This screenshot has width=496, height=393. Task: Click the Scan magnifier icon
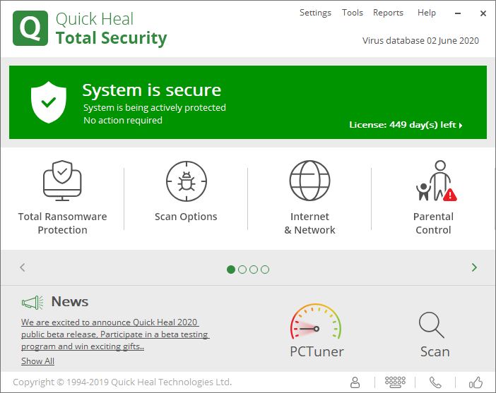pos(431,325)
